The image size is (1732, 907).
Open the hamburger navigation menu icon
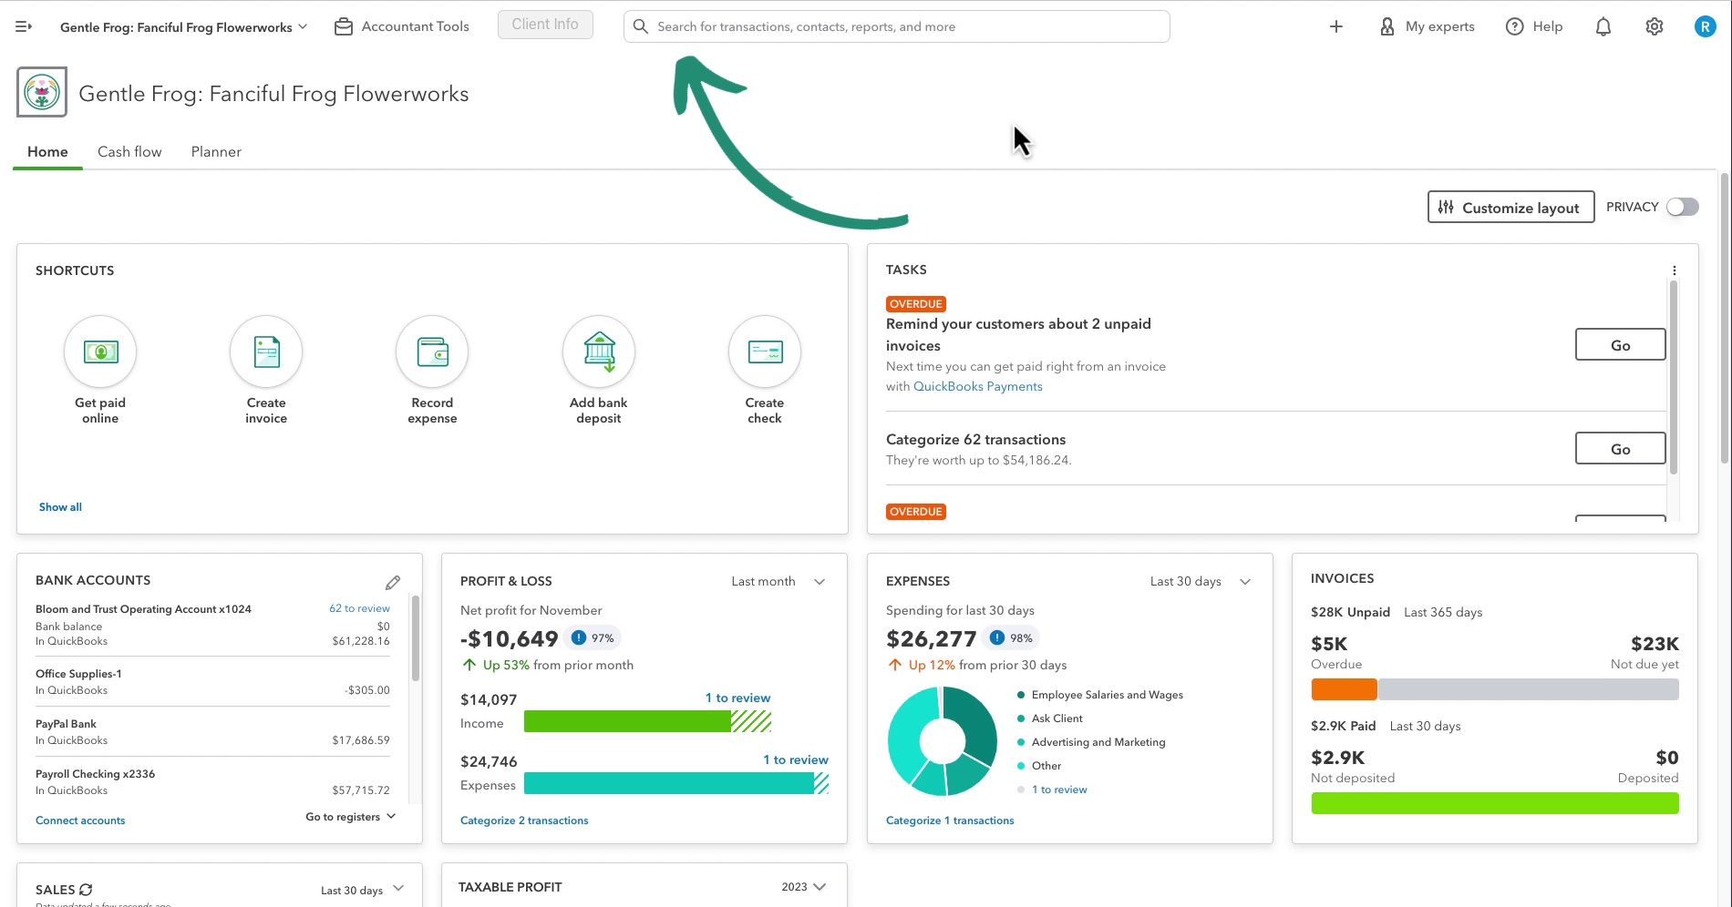[24, 26]
